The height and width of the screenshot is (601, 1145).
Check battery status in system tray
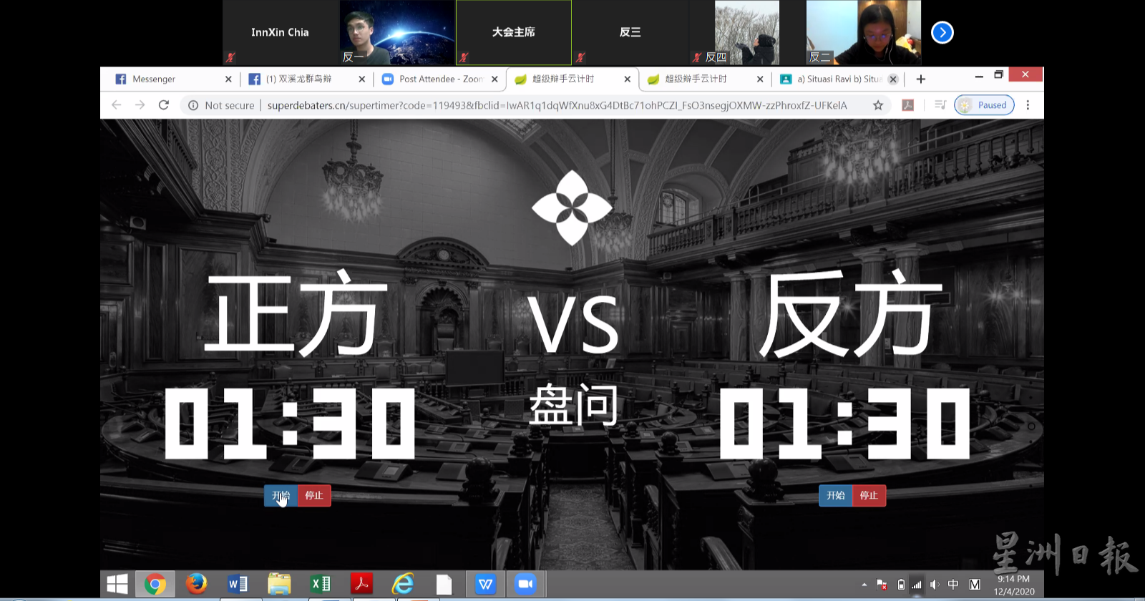(901, 585)
